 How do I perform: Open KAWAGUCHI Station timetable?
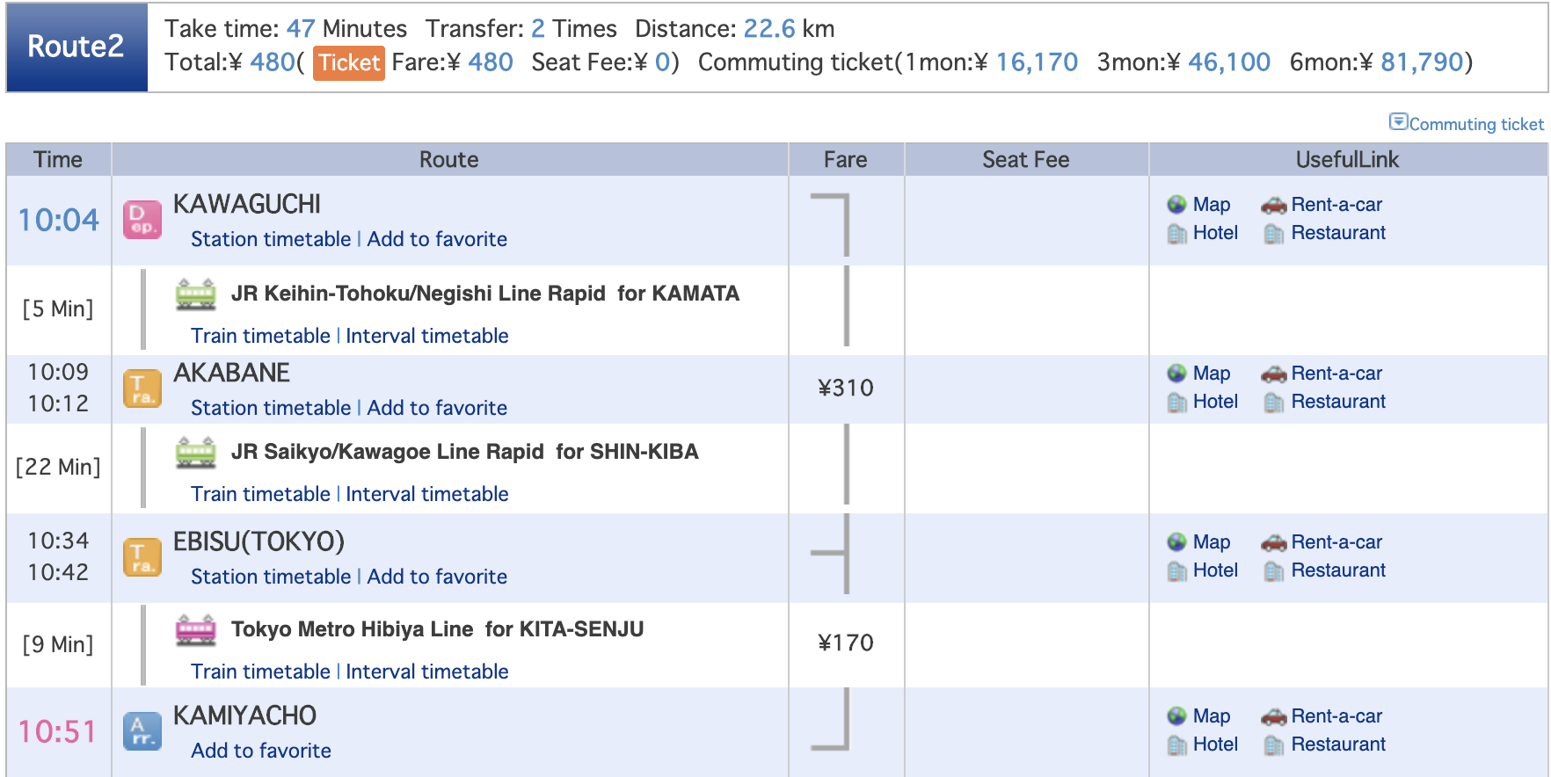coord(271,239)
